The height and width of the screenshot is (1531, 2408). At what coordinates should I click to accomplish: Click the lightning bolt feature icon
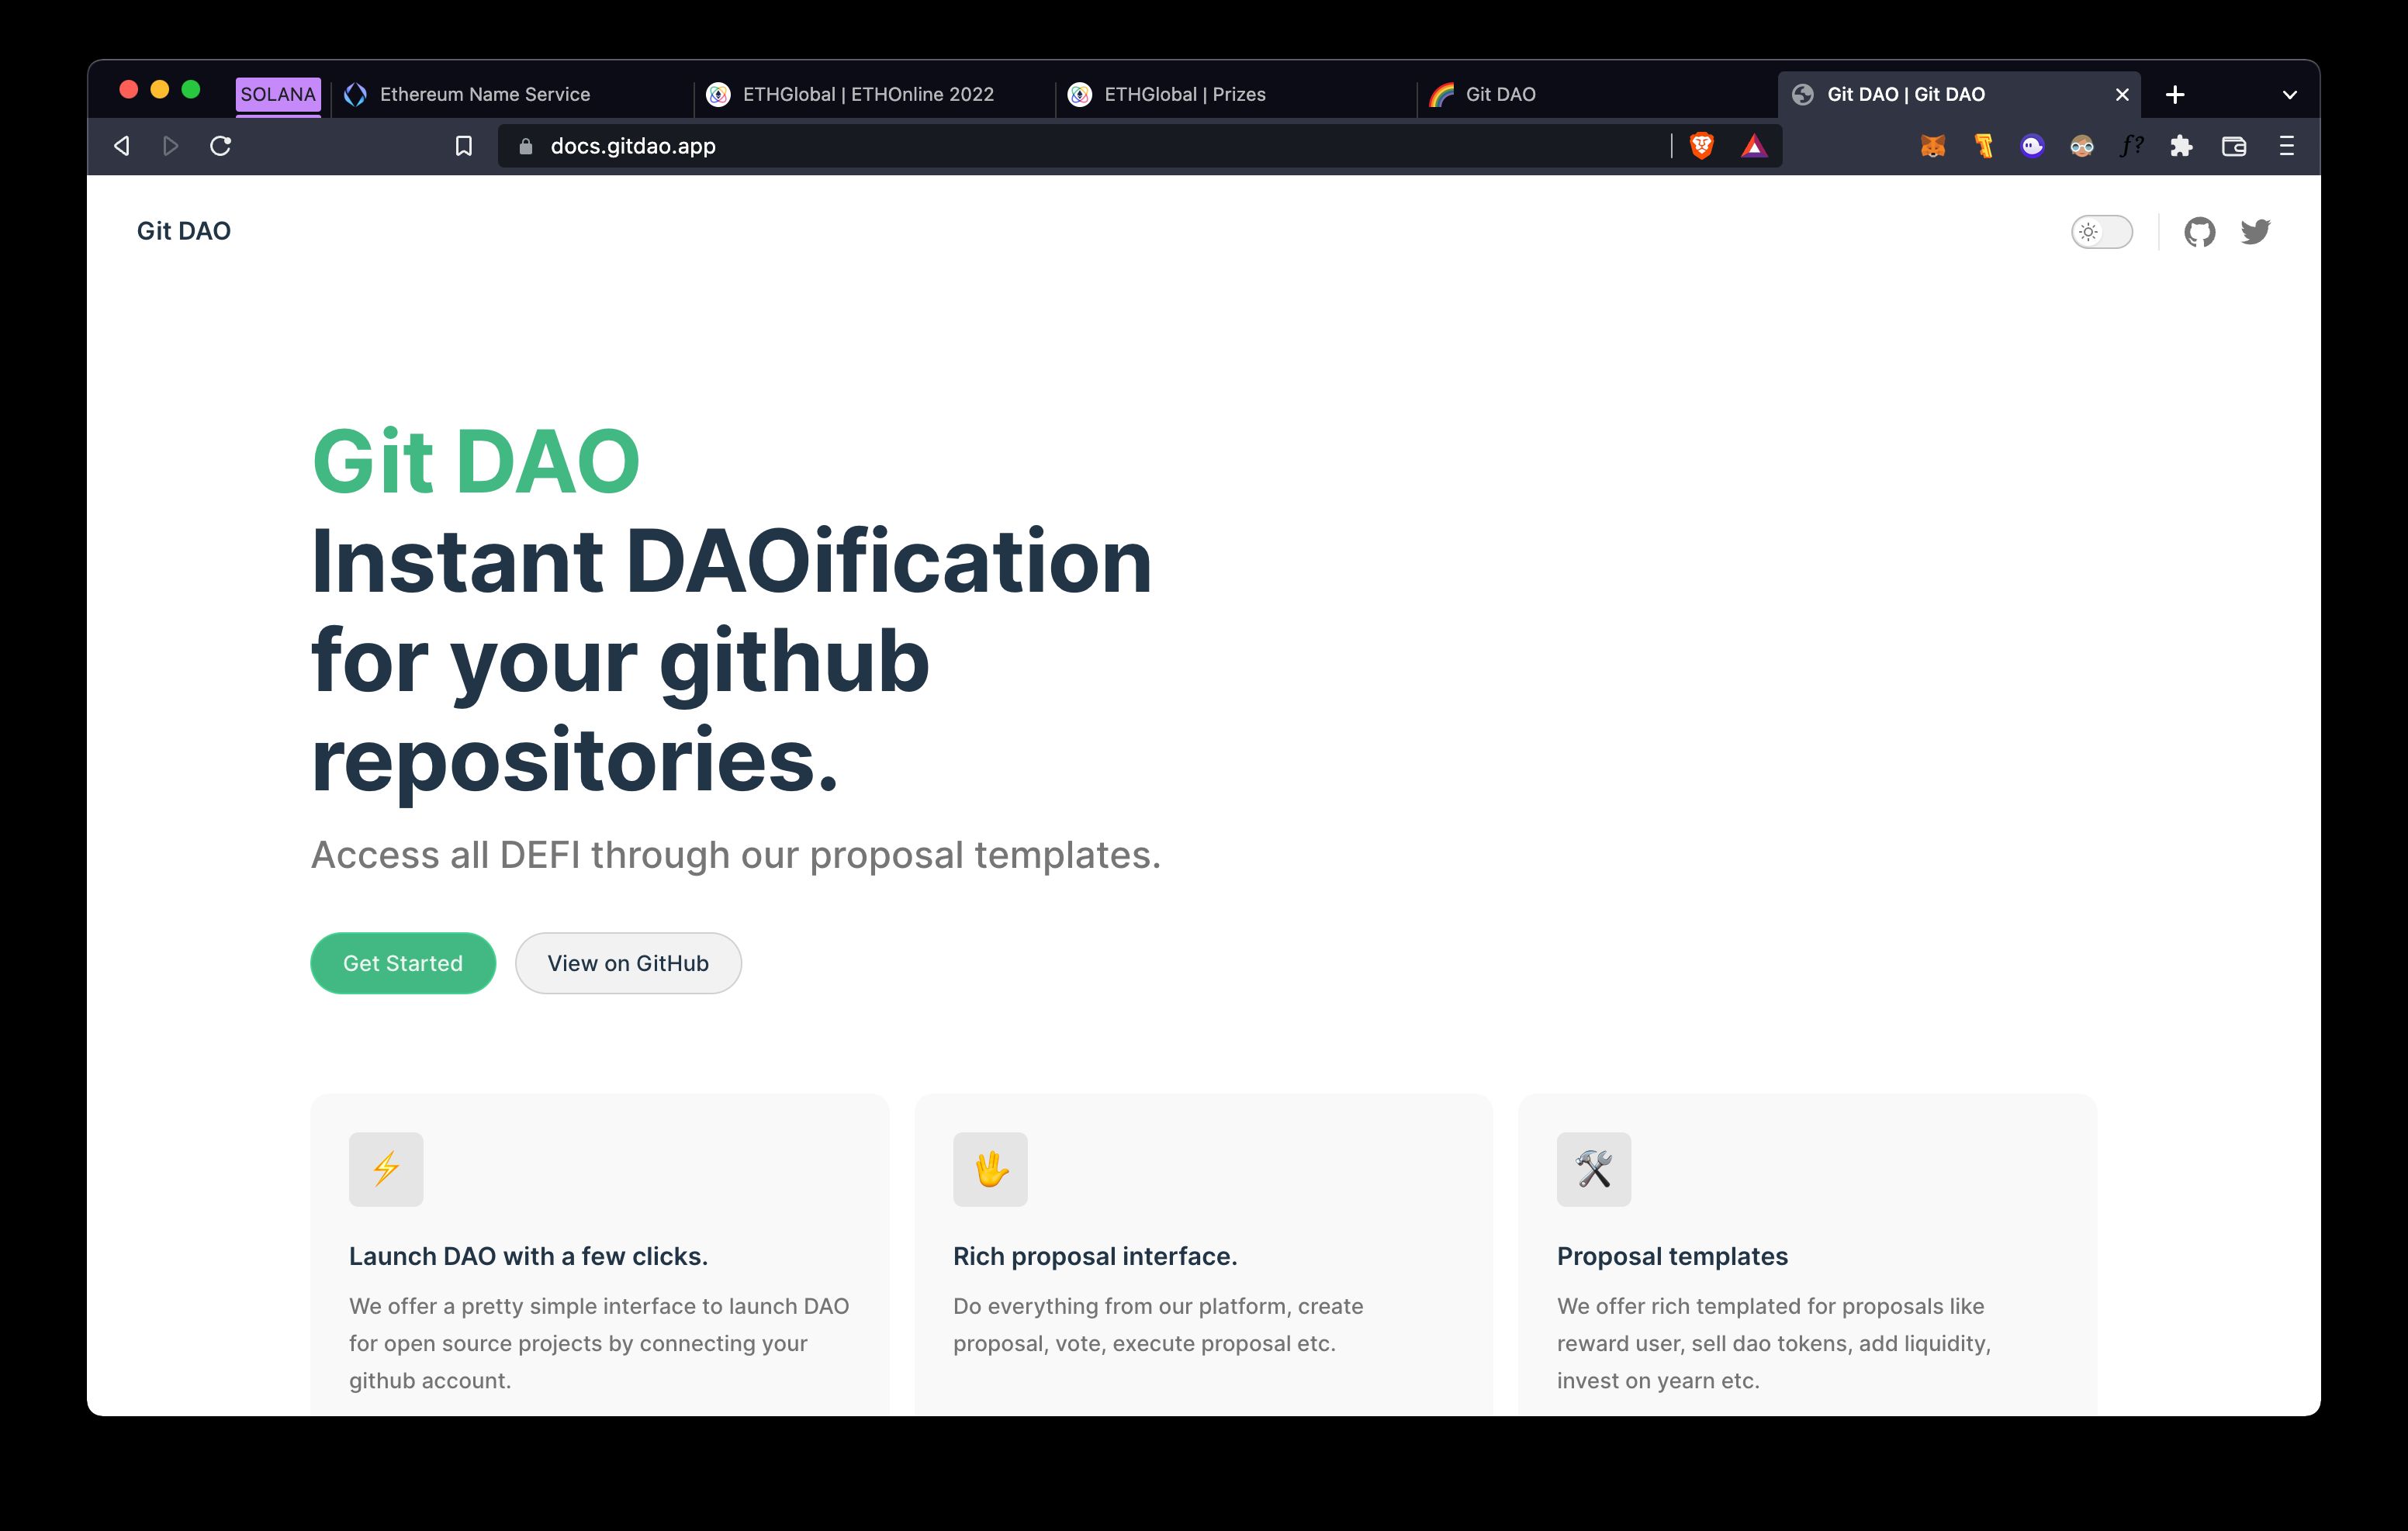click(386, 1169)
